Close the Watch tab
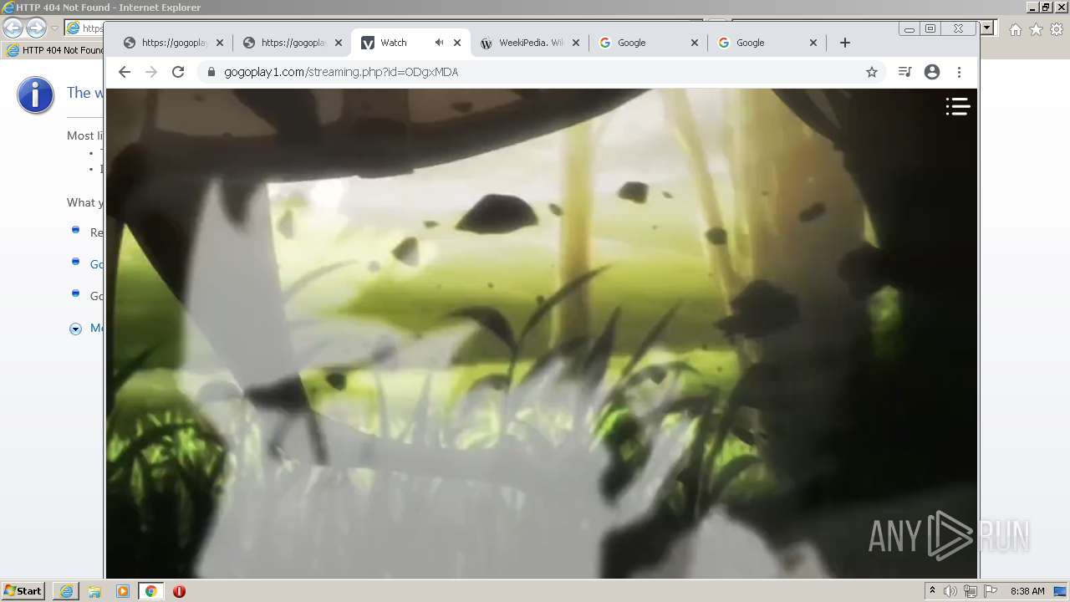The width and height of the screenshot is (1070, 602). tap(457, 43)
